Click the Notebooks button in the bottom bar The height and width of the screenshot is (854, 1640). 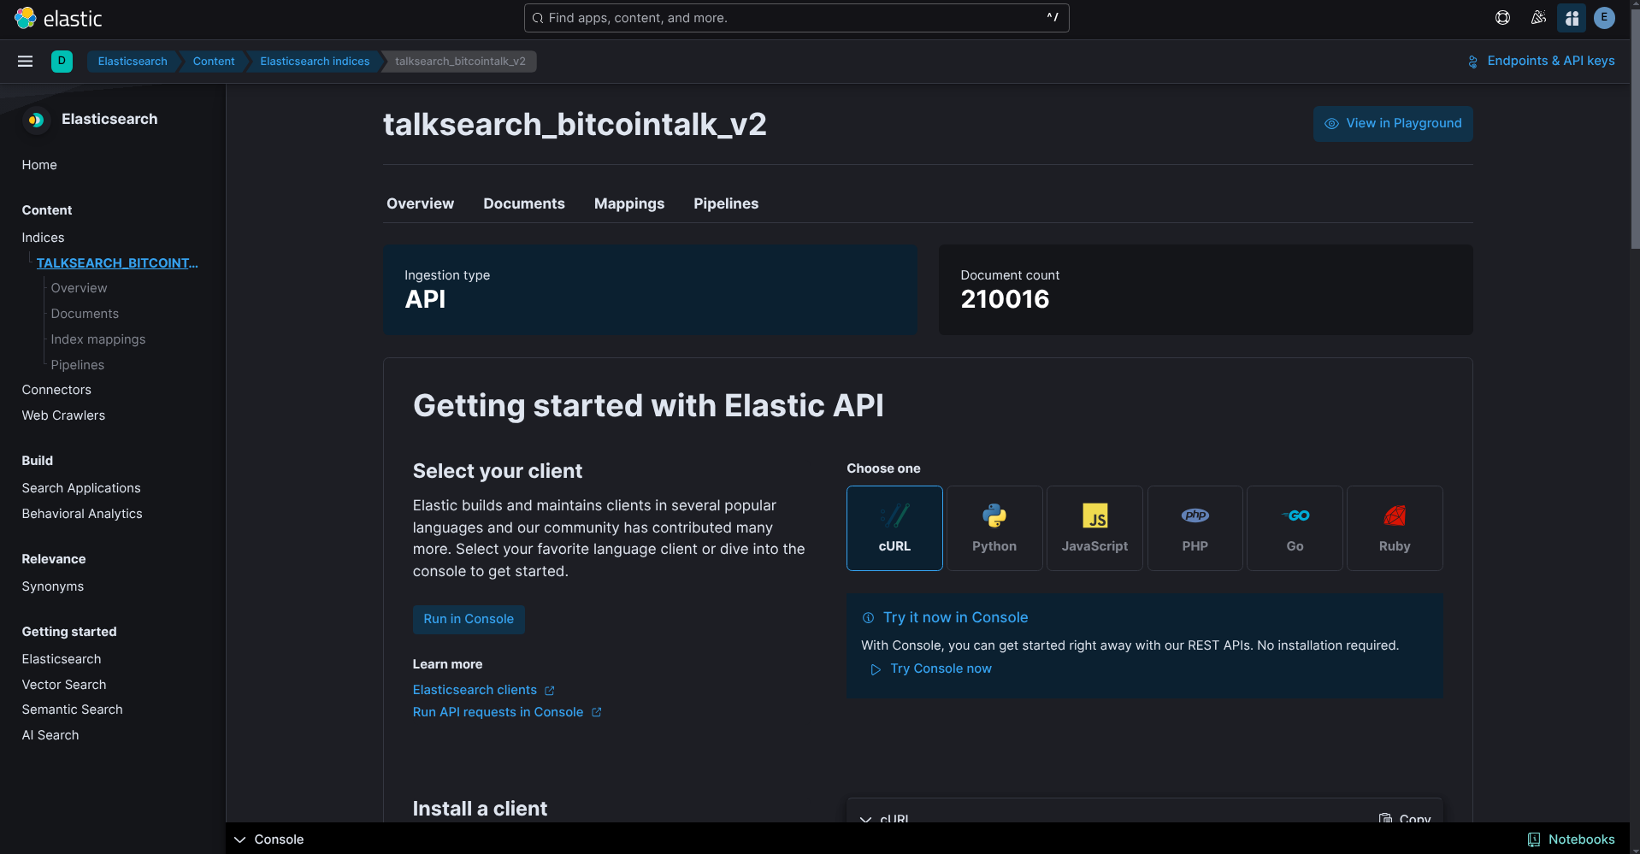[x=1572, y=839]
